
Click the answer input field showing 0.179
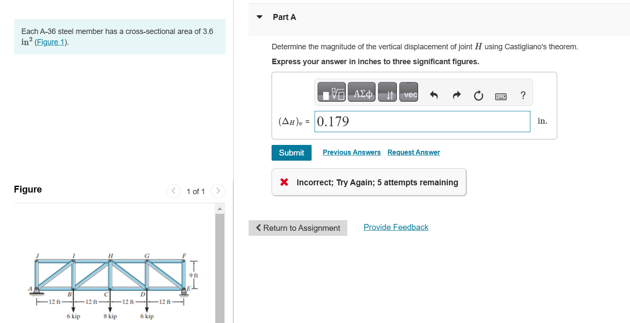[422, 122]
